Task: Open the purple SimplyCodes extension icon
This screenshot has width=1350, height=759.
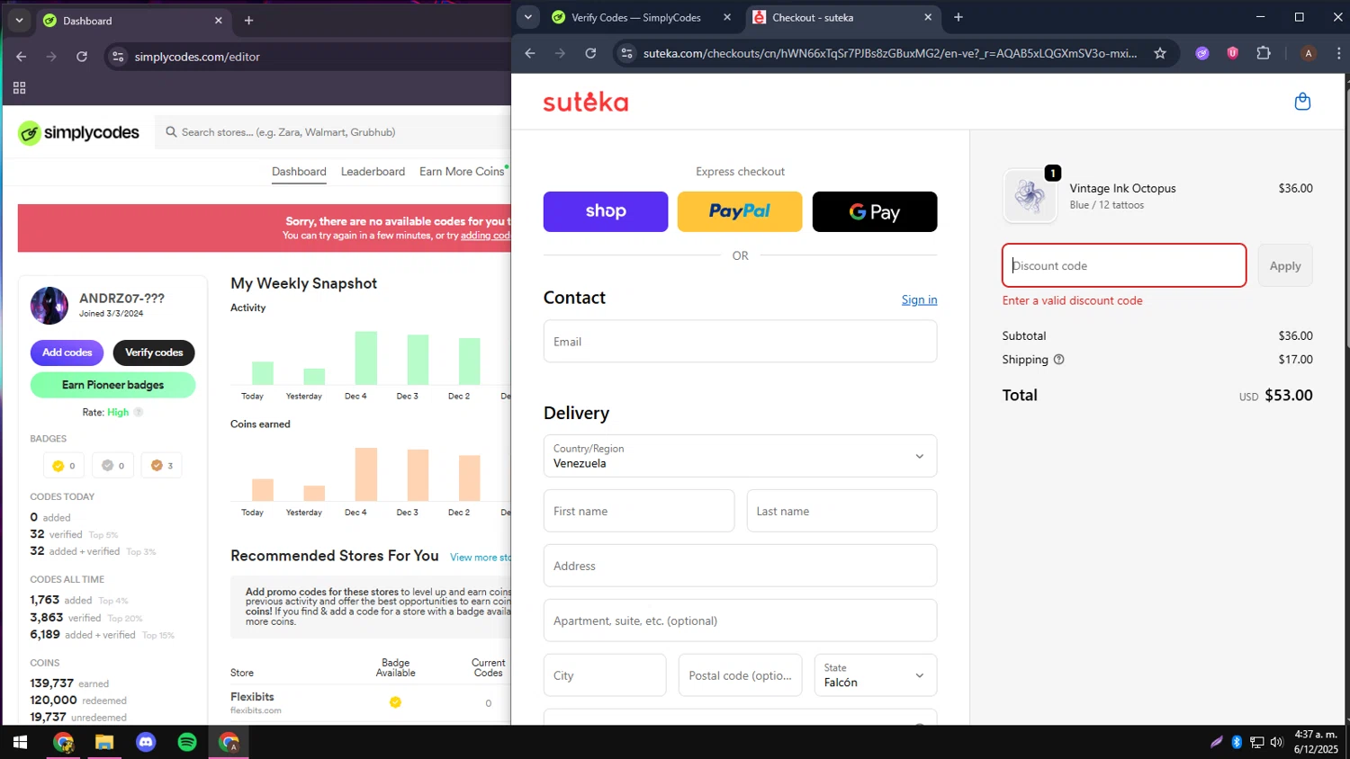Action: pos(1202,53)
